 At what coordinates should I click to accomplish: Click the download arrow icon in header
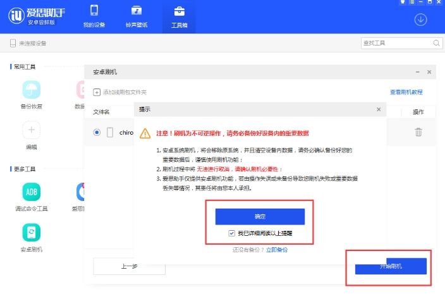[x=420, y=20]
